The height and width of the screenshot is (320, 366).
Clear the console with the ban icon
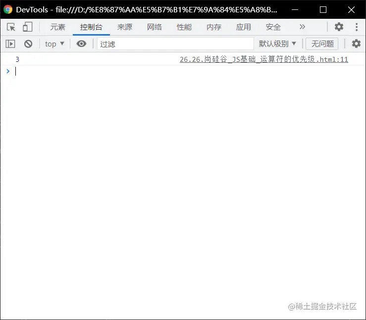click(28, 44)
